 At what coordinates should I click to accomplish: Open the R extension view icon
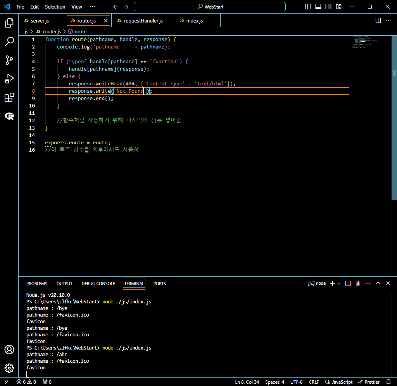tap(9, 116)
